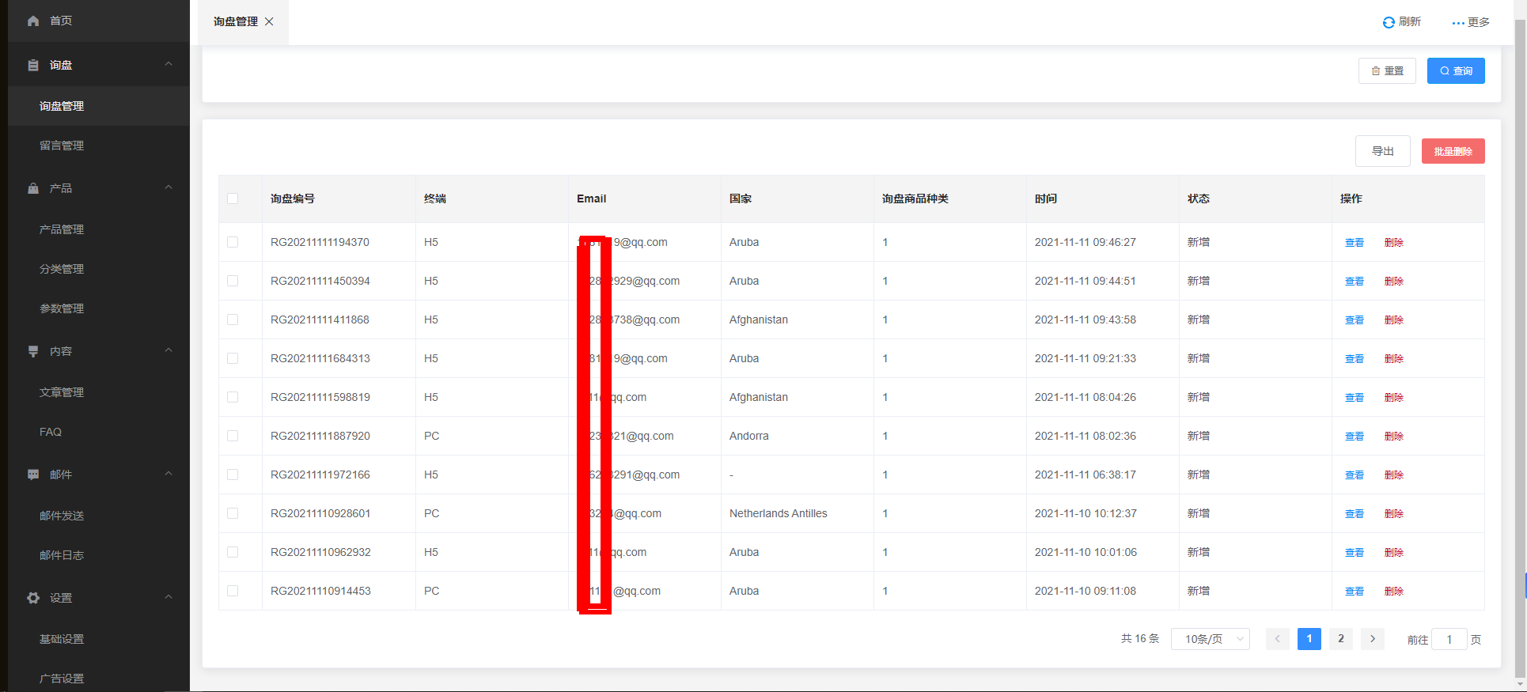Check the row RG20211110928601 checkbox

pyautogui.click(x=233, y=513)
